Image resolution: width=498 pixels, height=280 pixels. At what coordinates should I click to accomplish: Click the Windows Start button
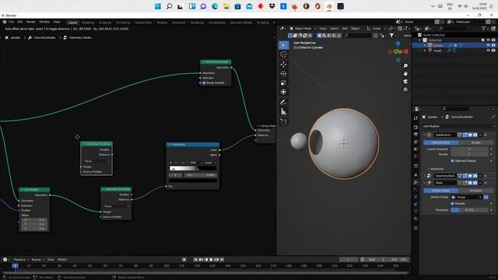coord(157,6)
